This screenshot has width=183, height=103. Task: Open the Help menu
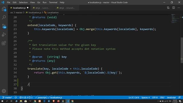[62, 3]
